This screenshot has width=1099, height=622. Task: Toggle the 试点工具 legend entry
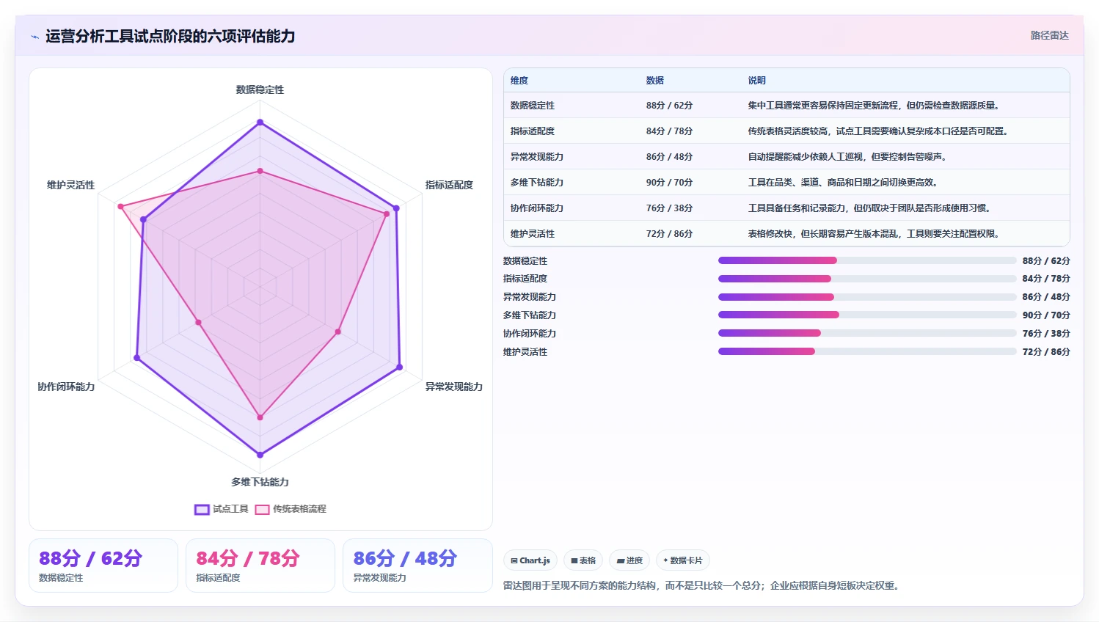click(x=222, y=509)
